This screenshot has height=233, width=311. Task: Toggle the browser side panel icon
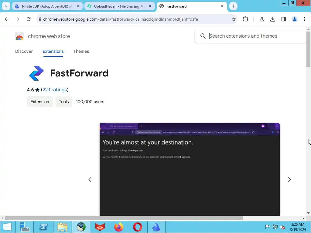click(284, 19)
